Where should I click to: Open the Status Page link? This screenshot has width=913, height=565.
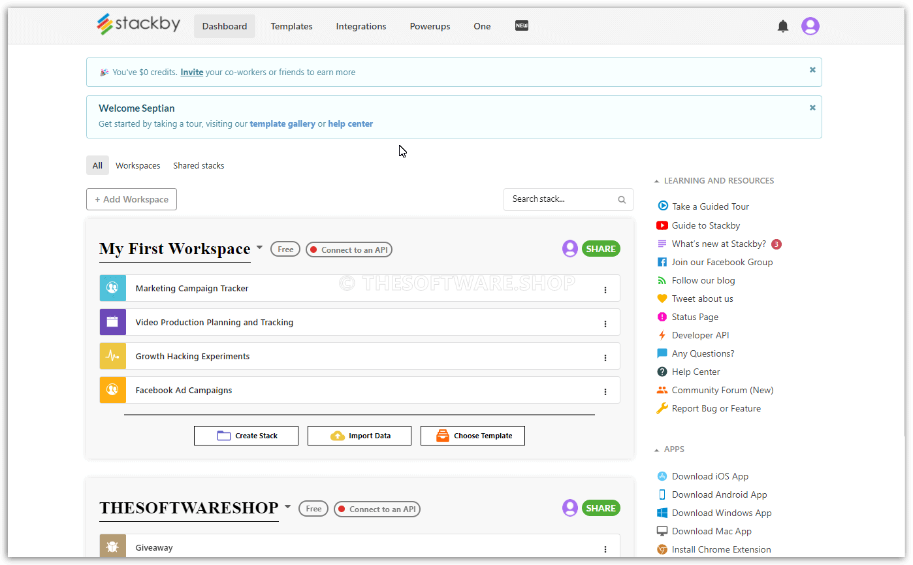click(695, 317)
